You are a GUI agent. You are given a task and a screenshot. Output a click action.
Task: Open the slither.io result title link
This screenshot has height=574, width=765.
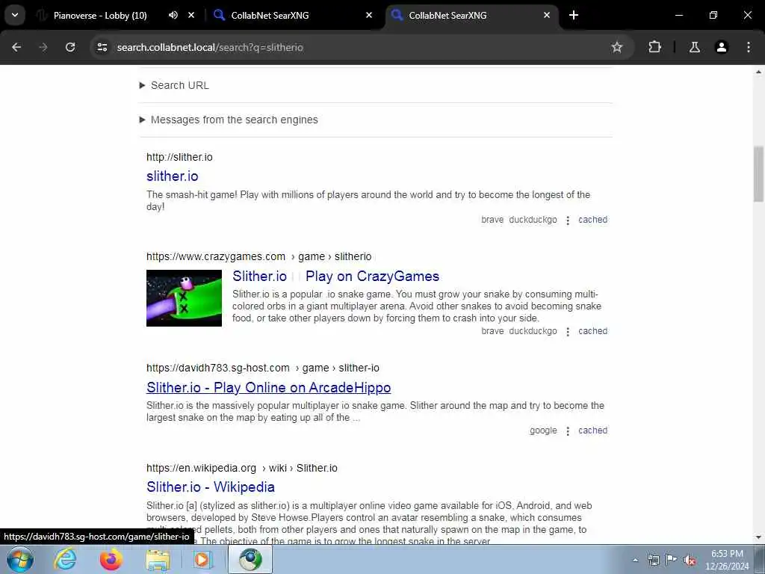(173, 176)
